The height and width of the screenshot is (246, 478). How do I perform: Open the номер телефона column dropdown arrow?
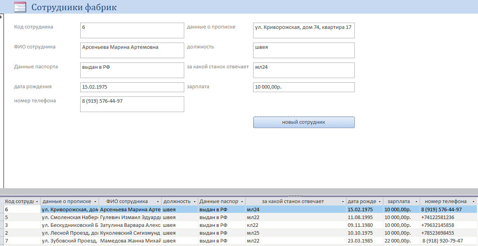point(474,201)
